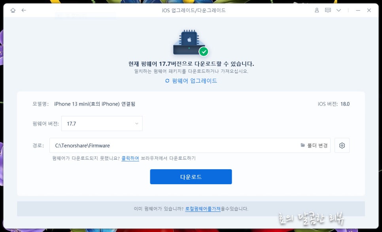Screen dimensions: 382x232
Task: Click the 폴더 변경 folder icon
Action: pyautogui.click(x=303, y=145)
